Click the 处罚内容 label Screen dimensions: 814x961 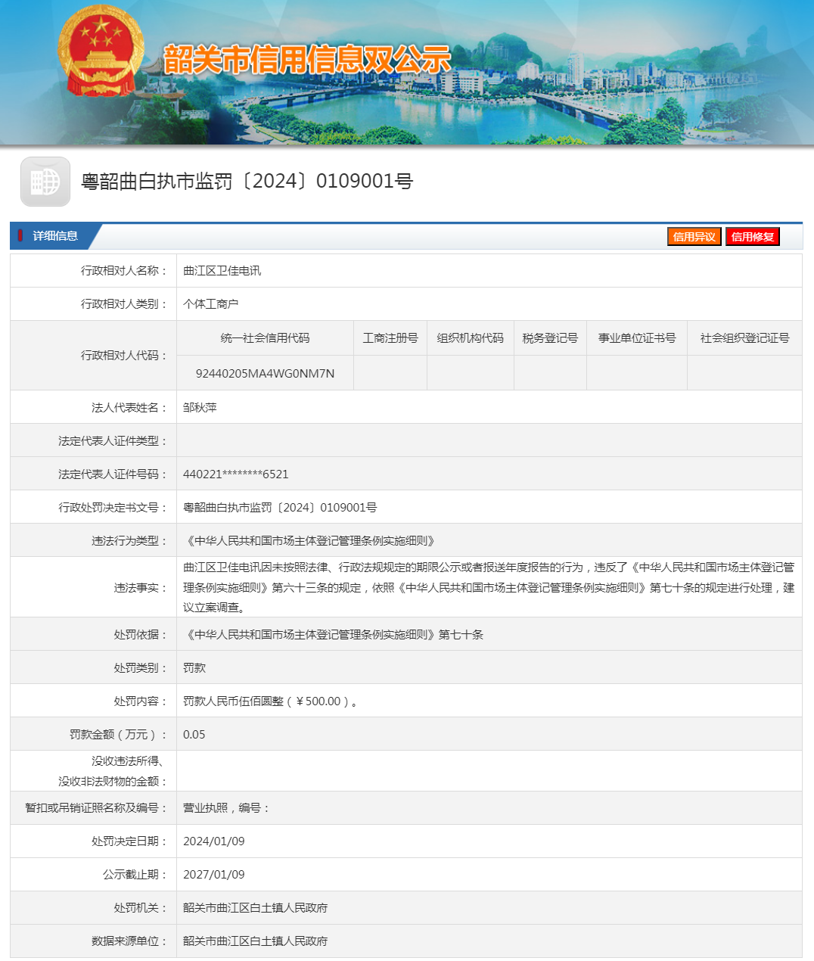[141, 701]
